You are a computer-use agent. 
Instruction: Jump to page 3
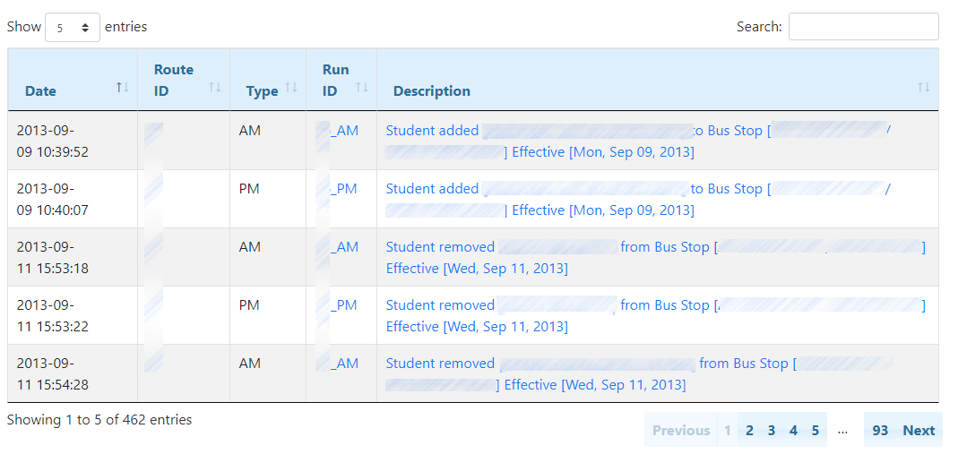coord(772,431)
